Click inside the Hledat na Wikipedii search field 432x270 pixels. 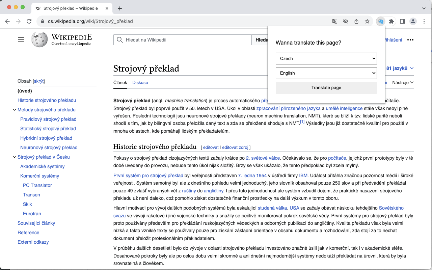pyautogui.click(x=182, y=39)
